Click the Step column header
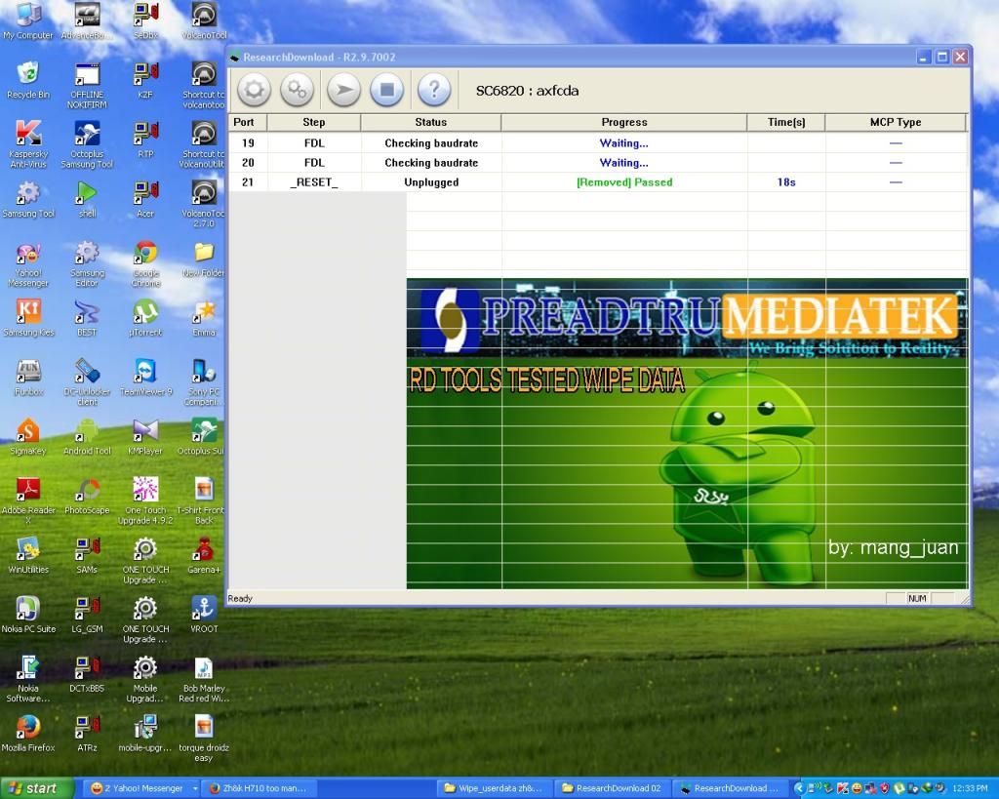Viewport: 999px width, 799px height. (313, 122)
